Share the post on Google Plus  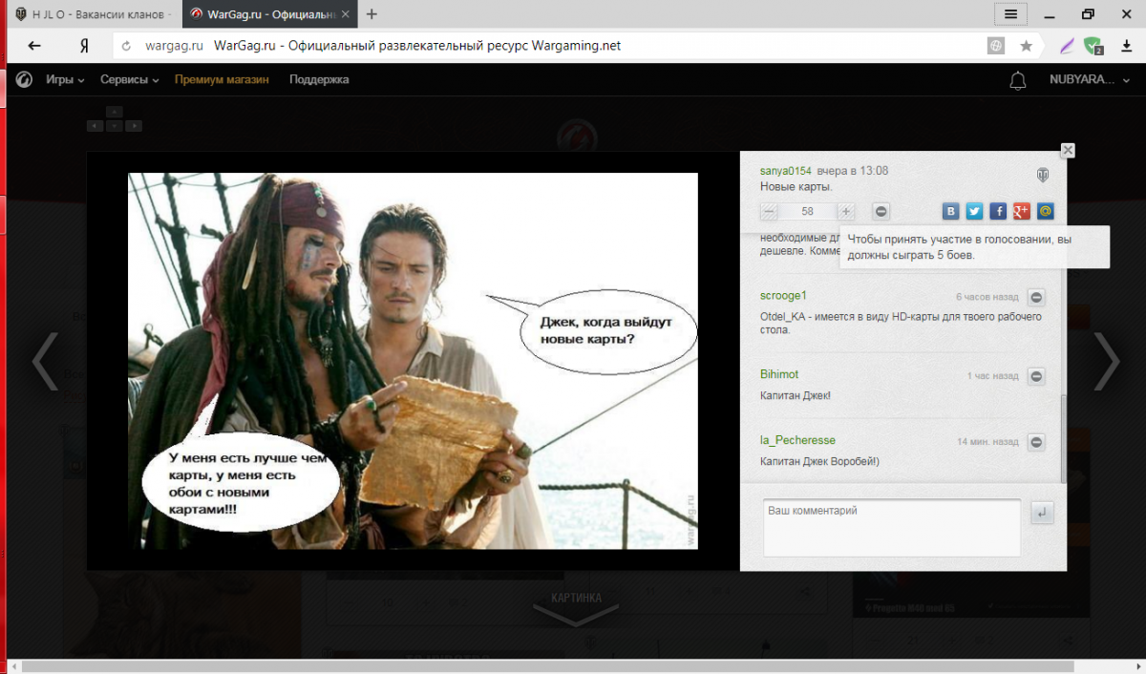1022,212
